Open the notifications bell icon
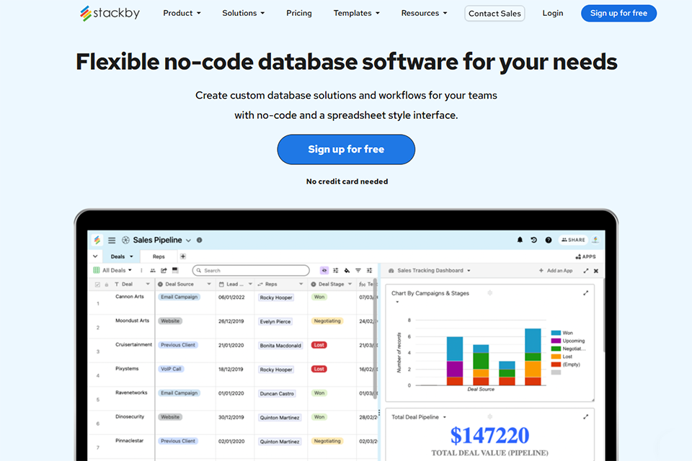692x461 pixels. pos(520,240)
